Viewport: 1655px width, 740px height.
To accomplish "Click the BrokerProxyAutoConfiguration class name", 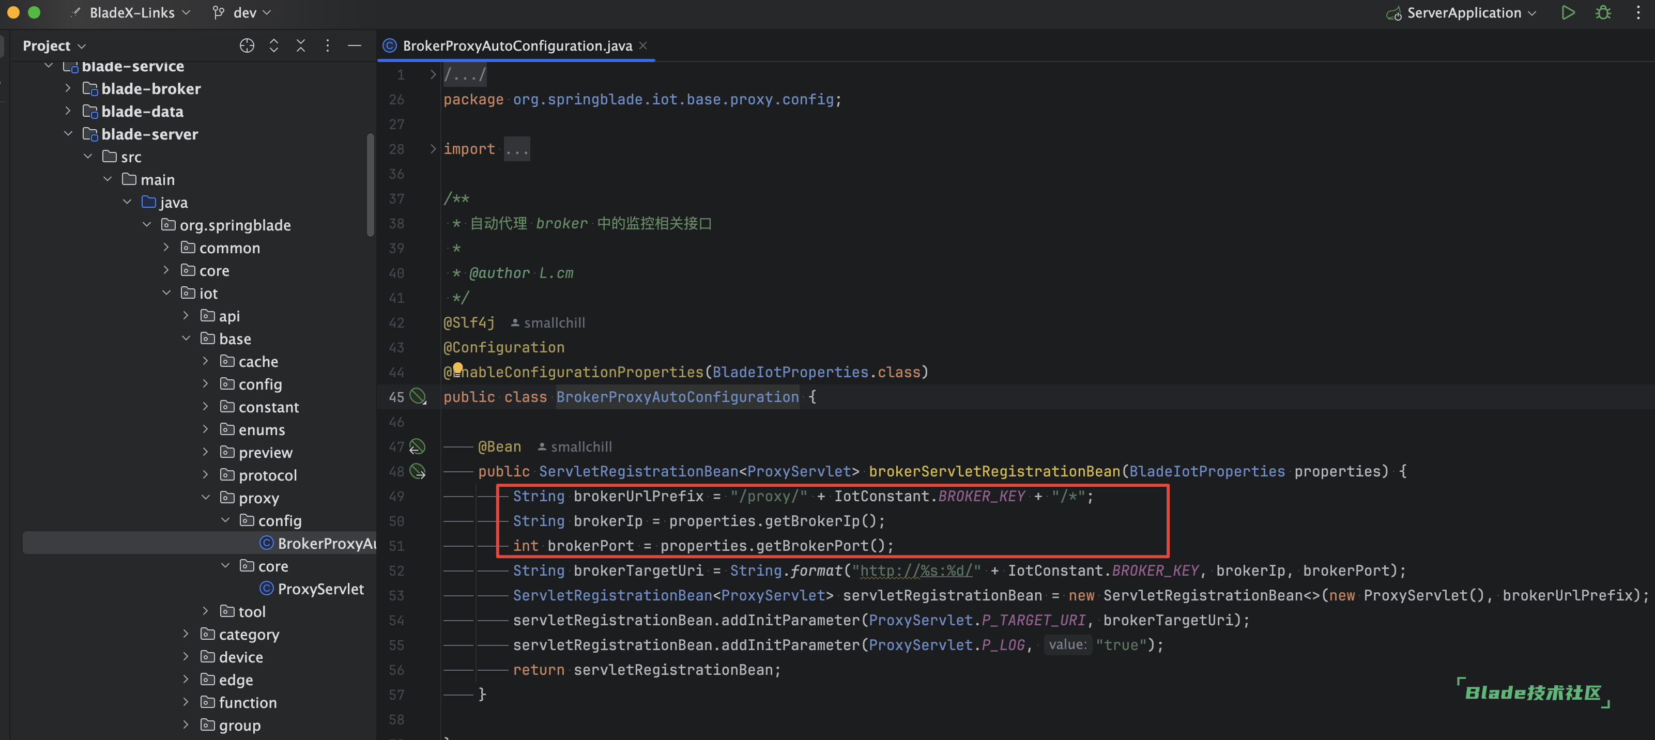I will [677, 396].
